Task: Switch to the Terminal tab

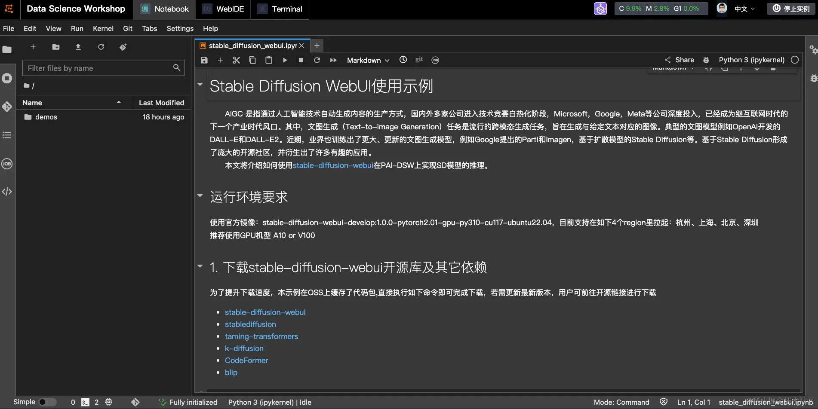Action: coord(280,9)
